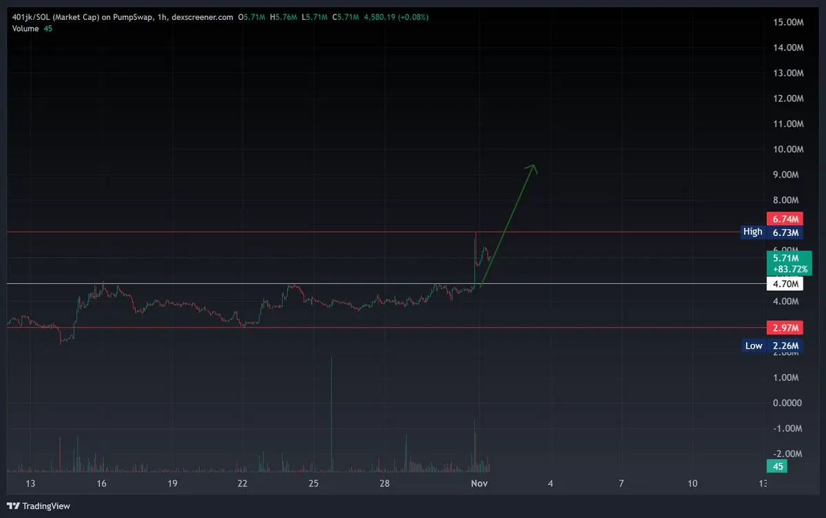Click the 7 date label on time axis
Screen dimensions: 826x518
coord(622,484)
